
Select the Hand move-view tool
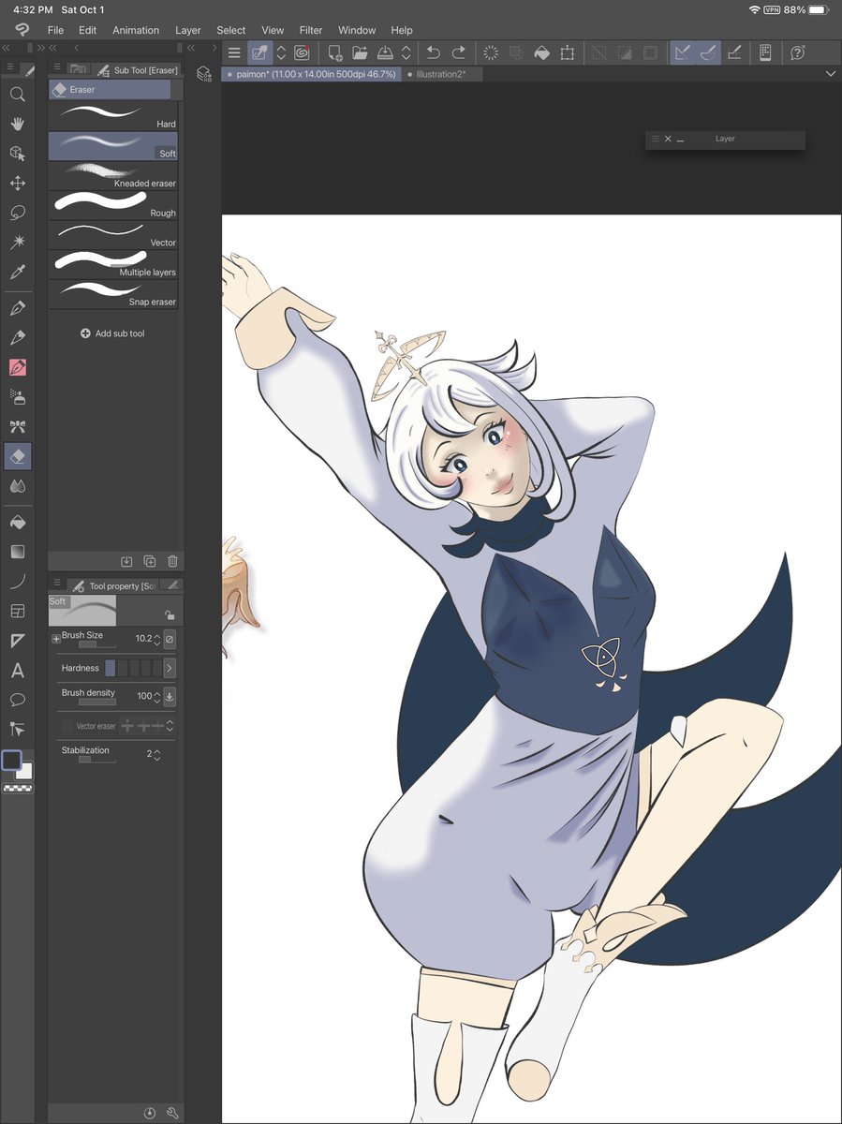(17, 124)
